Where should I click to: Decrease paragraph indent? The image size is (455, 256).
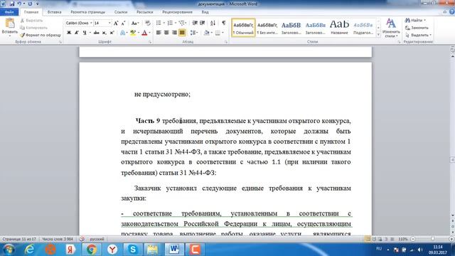(195, 23)
